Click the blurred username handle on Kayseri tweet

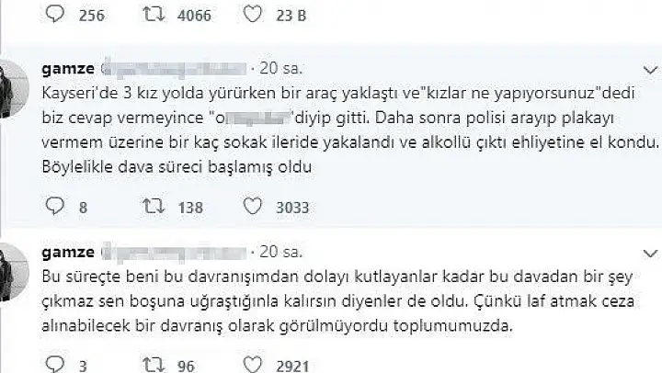click(174, 69)
